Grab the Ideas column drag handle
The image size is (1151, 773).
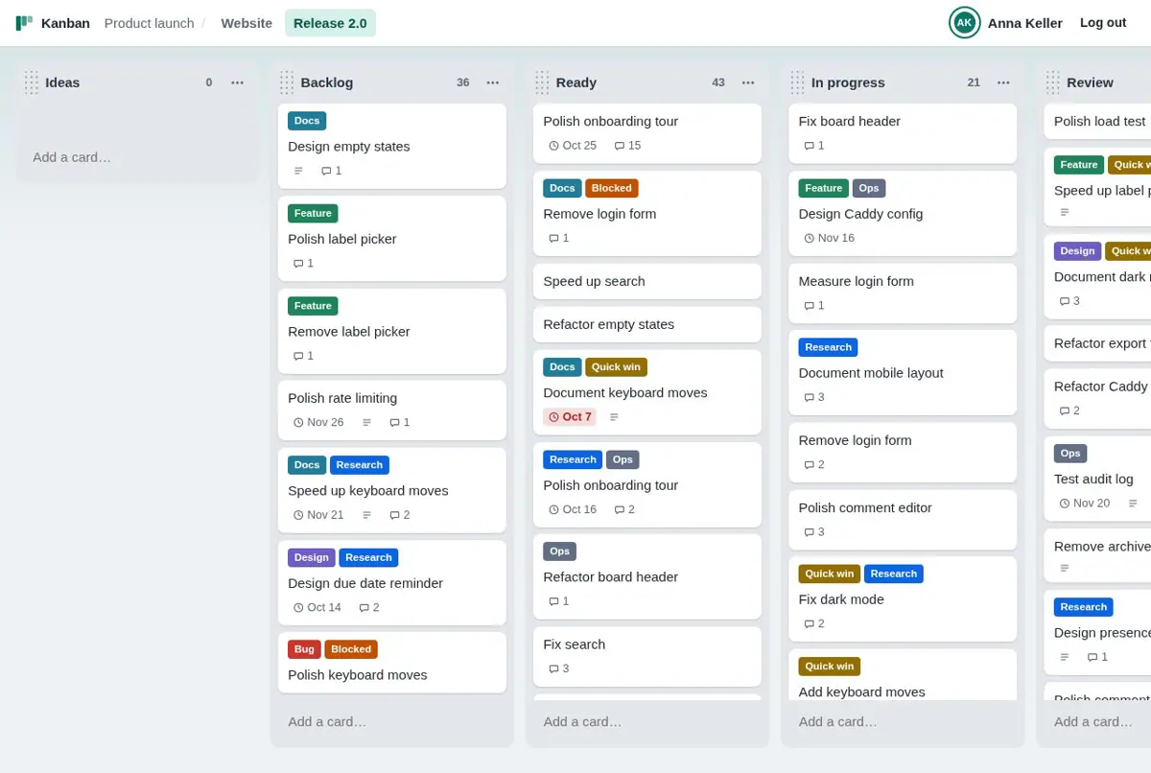coord(32,82)
